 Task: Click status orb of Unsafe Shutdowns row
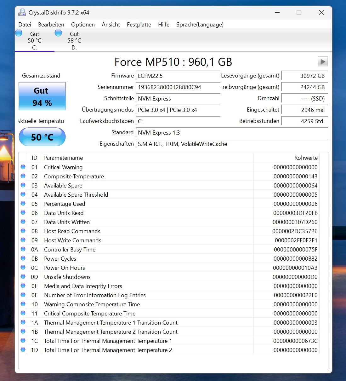coord(23,277)
